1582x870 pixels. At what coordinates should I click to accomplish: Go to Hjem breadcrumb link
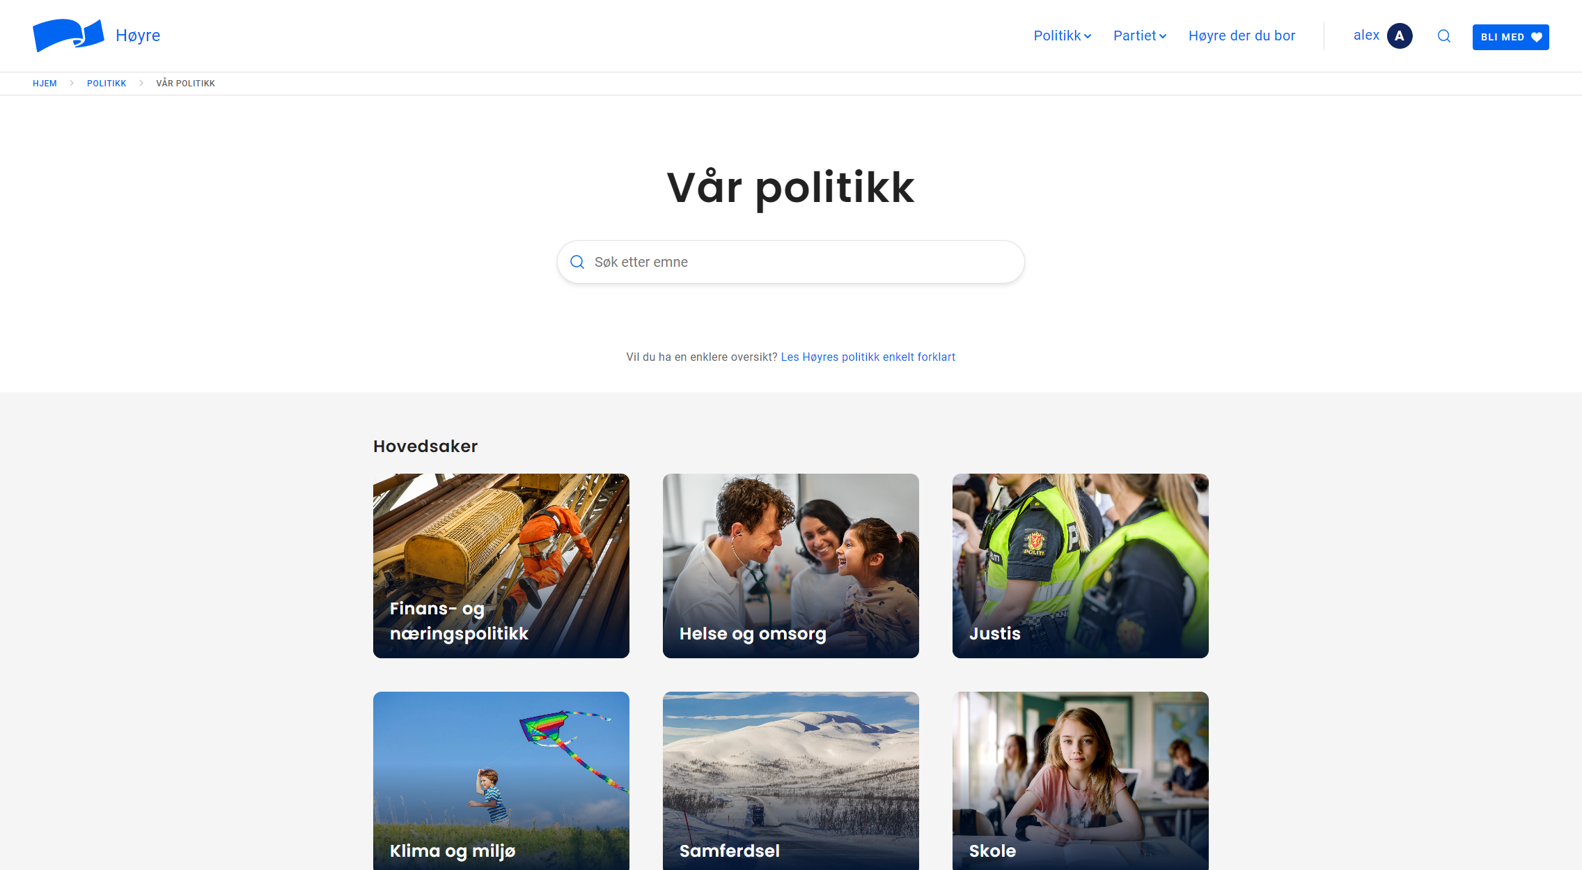(45, 84)
